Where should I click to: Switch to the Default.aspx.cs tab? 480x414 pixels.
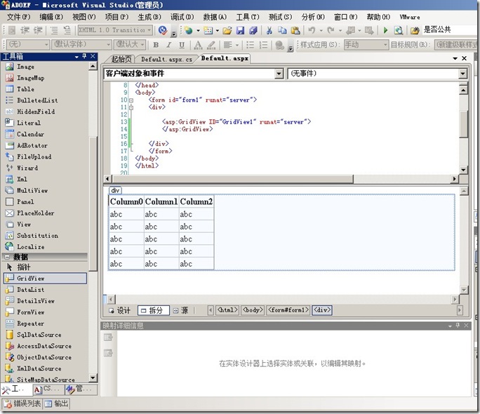click(x=166, y=59)
